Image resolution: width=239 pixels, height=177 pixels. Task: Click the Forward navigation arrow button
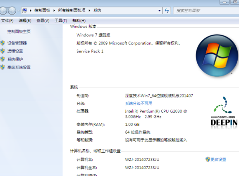pos(12,11)
